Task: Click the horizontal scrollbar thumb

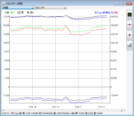Action: point(122,110)
